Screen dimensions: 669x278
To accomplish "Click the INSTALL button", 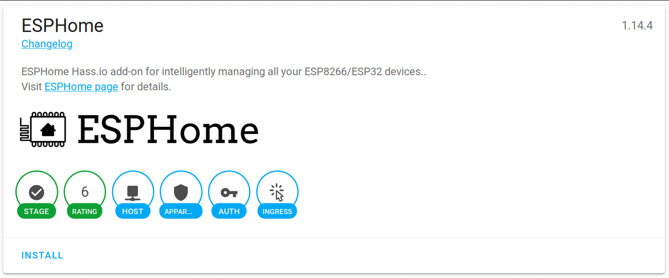I will click(x=42, y=255).
